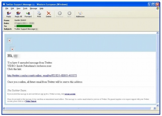The height and width of the screenshot is (116, 162).
Task: Open the Tools menu
Action: (25, 8)
